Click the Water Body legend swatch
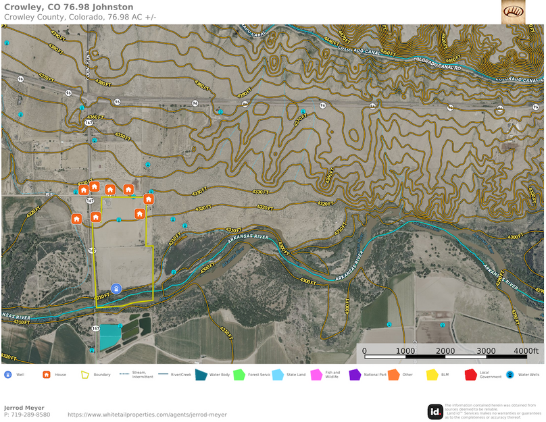 [201, 374]
